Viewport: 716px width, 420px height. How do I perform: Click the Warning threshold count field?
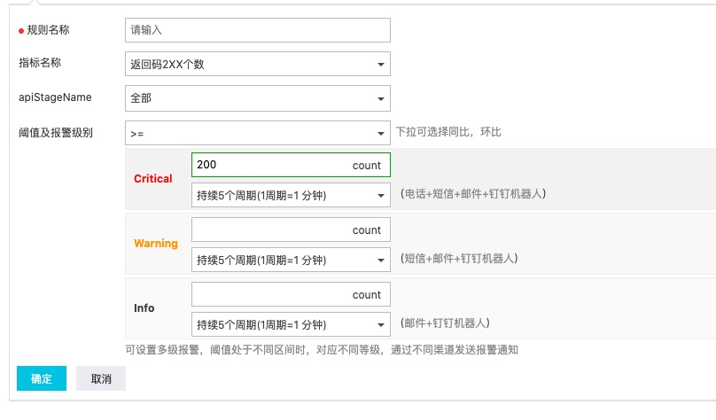click(291, 229)
